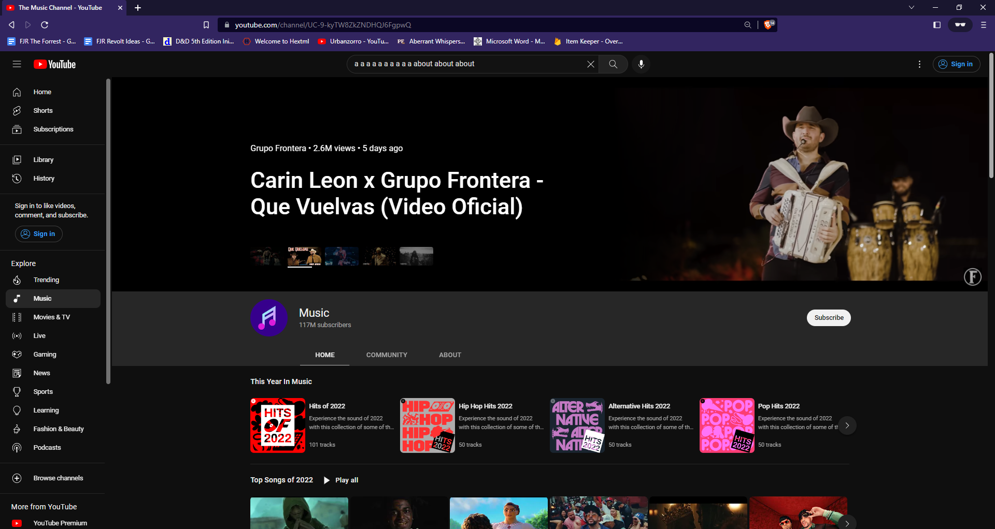Open the YouTube settings three-dot menu

920,64
